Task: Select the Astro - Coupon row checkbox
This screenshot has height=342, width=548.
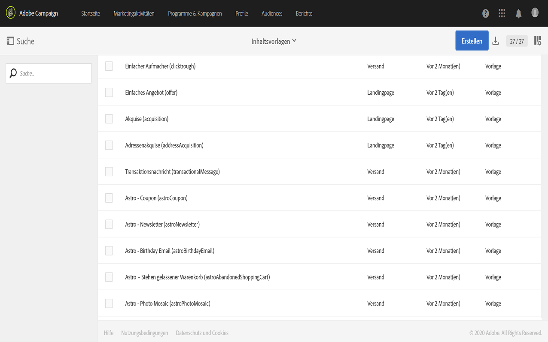Action: (x=109, y=198)
